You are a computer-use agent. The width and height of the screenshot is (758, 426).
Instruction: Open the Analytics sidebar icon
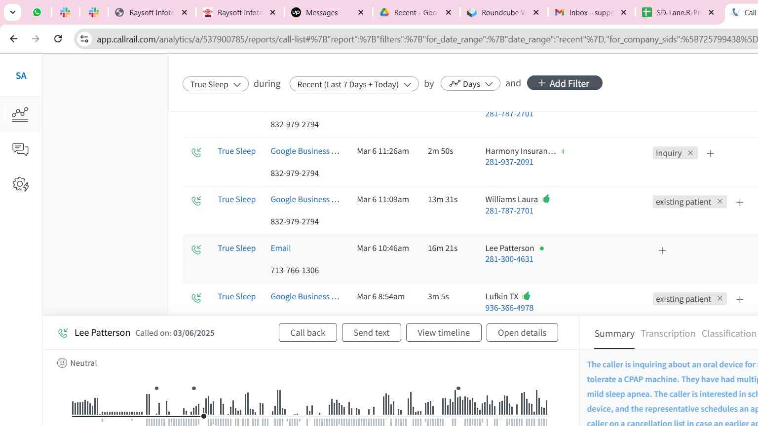coord(20,114)
